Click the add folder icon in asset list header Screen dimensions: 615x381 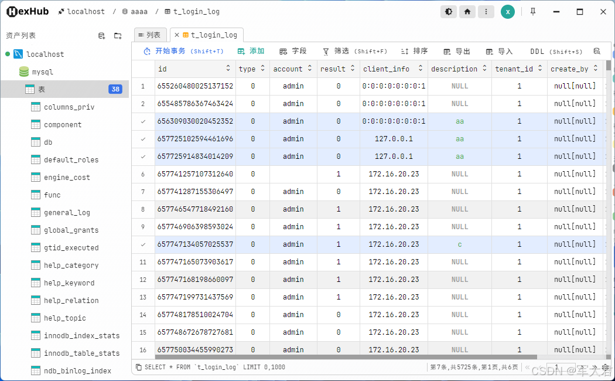[118, 36]
